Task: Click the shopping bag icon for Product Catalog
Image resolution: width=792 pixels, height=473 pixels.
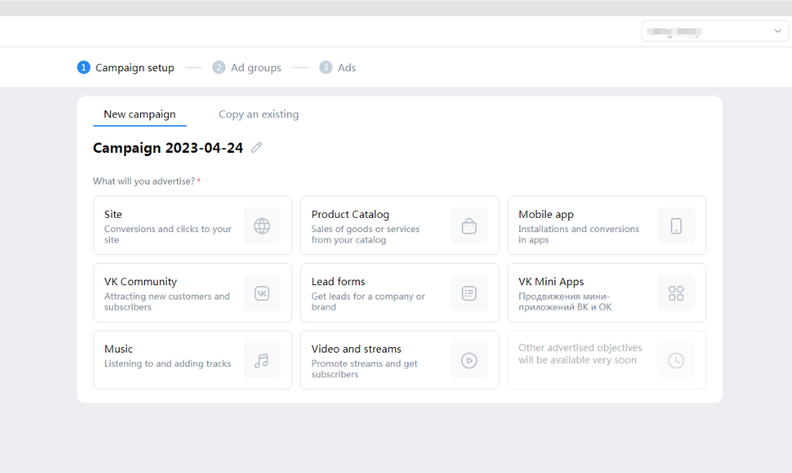Action: [469, 226]
